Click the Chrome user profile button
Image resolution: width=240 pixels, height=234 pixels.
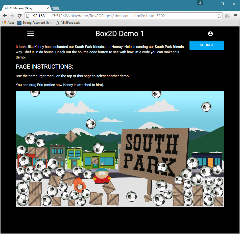point(200,3)
